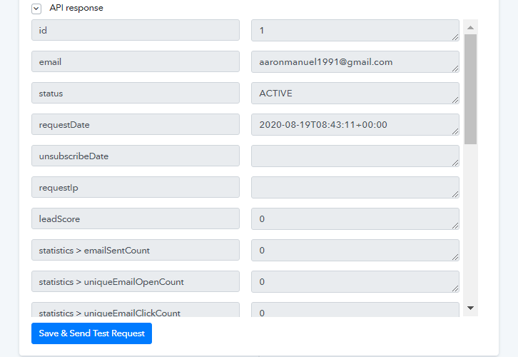Click the 2020-08-19T08:43:11+00:00 value field
Screen dimensions: 518x357
pyautogui.click(x=355, y=125)
